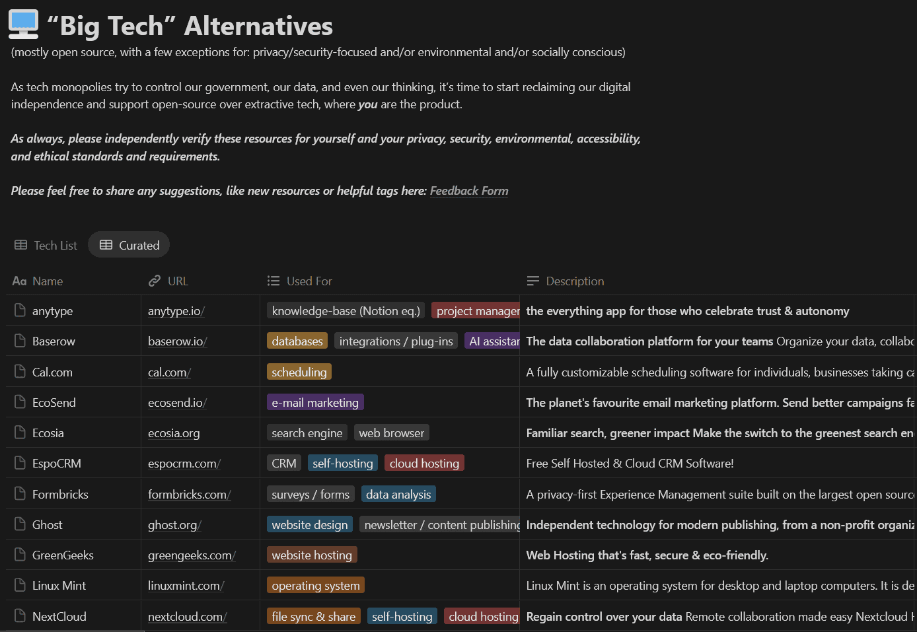Viewport: 917px width, 632px height.
Task: Open the Feedback Form link
Action: click(469, 191)
